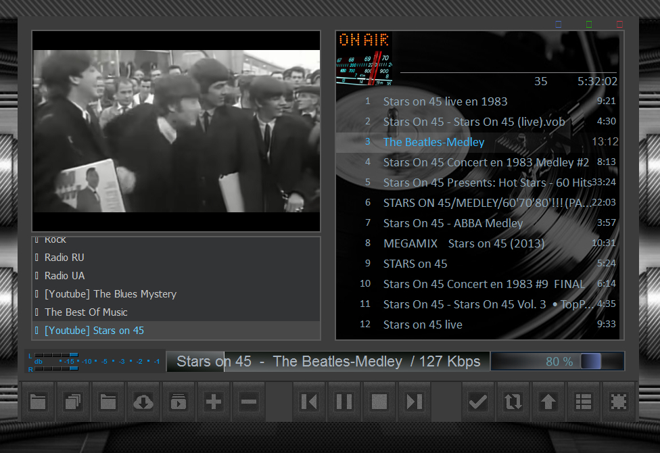Select the Radio UA playlist

pos(64,276)
